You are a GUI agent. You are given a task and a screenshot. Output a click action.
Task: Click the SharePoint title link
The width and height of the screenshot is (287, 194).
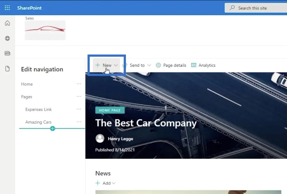(29, 8)
